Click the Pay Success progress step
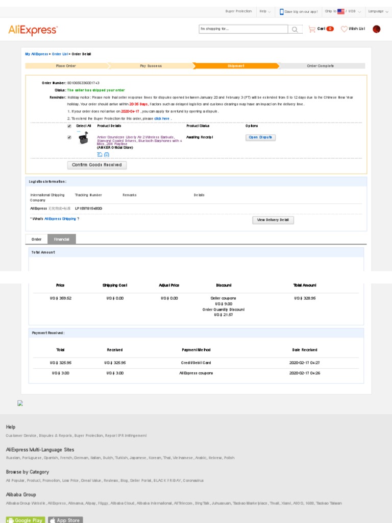This screenshot has height=523, width=392. pos(151,66)
